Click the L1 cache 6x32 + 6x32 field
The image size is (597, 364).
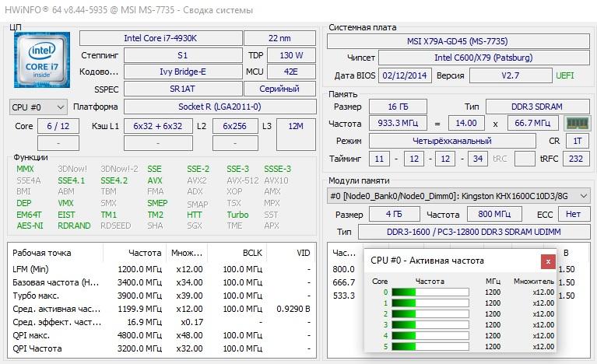tap(158, 126)
